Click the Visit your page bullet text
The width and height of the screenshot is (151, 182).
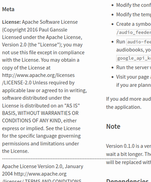point(134,77)
